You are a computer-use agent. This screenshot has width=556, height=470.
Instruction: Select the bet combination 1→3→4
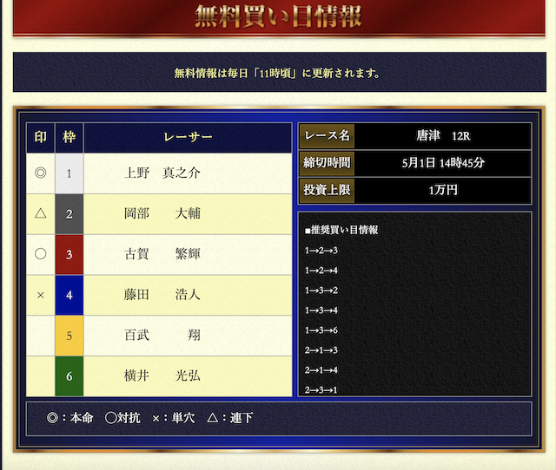[x=321, y=310]
